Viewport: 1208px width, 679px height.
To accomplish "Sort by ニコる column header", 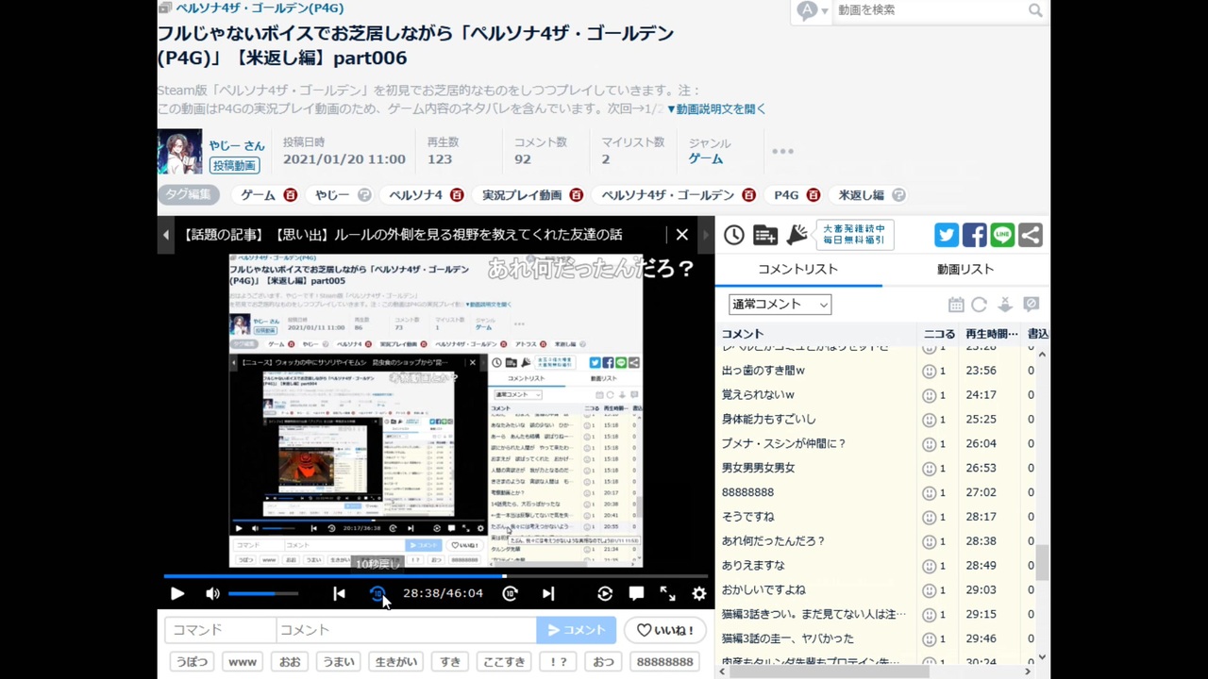I will [x=939, y=334].
